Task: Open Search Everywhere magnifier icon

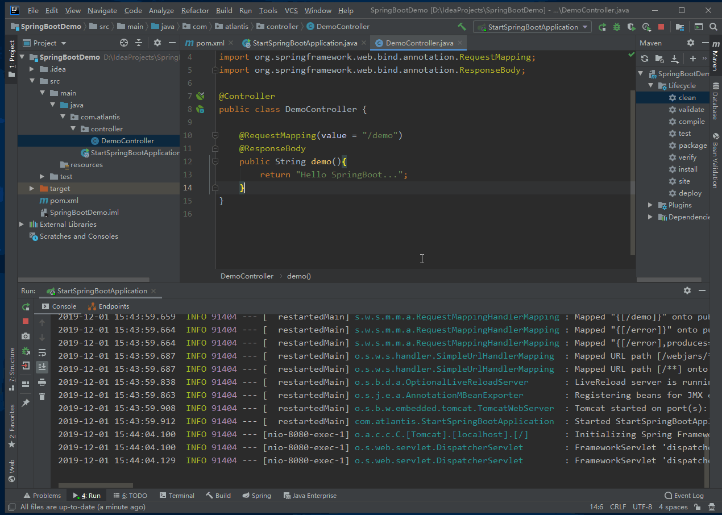Action: pos(713,27)
